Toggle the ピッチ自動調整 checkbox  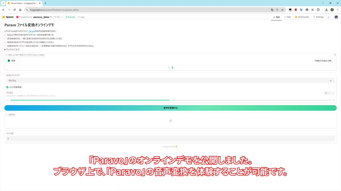7,87
